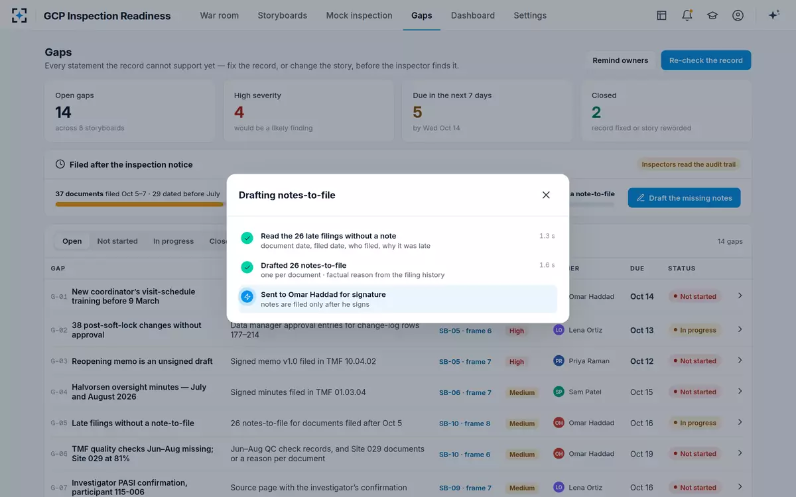The image size is (796, 497).
Task: Click the High severity badge in G-03 row
Action: [517, 362]
